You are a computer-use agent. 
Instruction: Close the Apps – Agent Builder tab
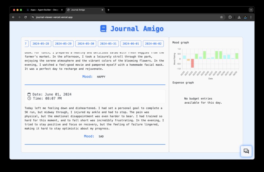click(x=62, y=10)
